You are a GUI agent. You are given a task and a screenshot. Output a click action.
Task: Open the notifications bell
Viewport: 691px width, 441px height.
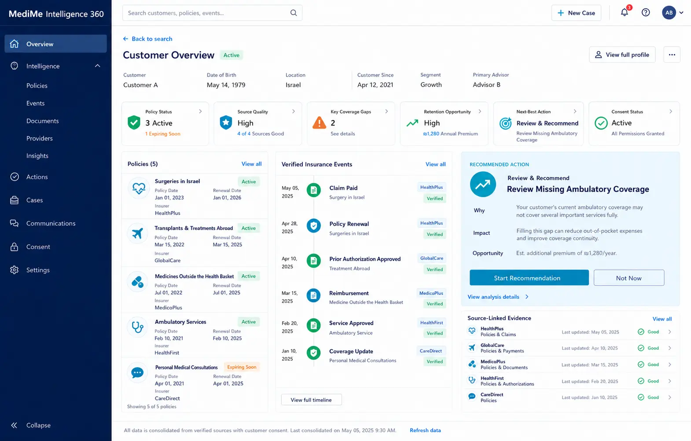[x=625, y=12]
